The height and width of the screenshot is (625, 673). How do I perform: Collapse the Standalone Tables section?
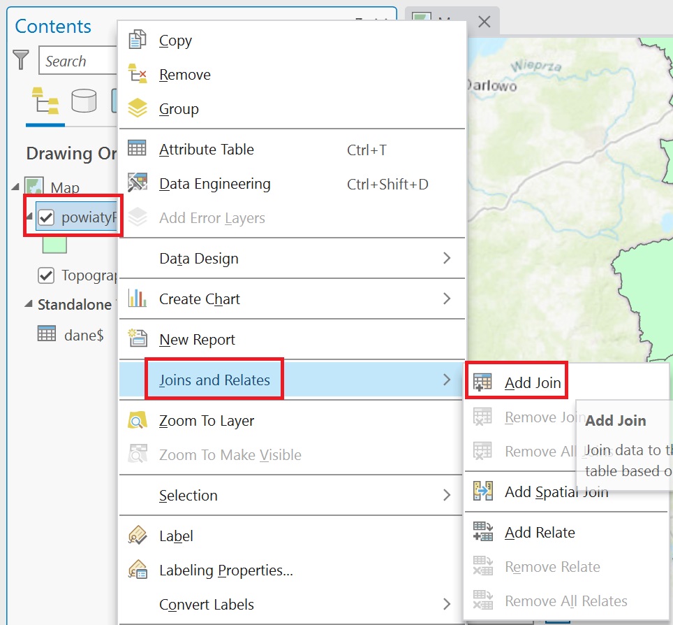tap(28, 304)
